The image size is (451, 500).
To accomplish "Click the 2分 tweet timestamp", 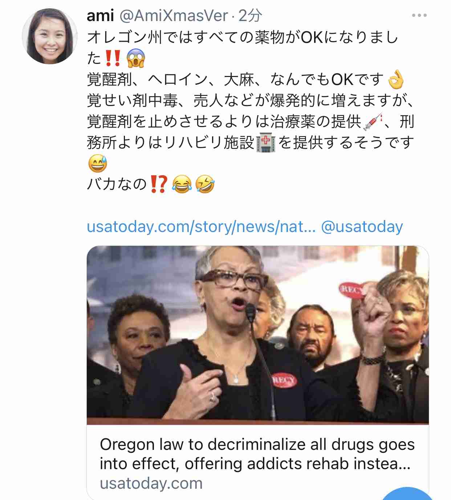I will (250, 15).
